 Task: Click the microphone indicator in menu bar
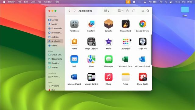pos(128,2)
